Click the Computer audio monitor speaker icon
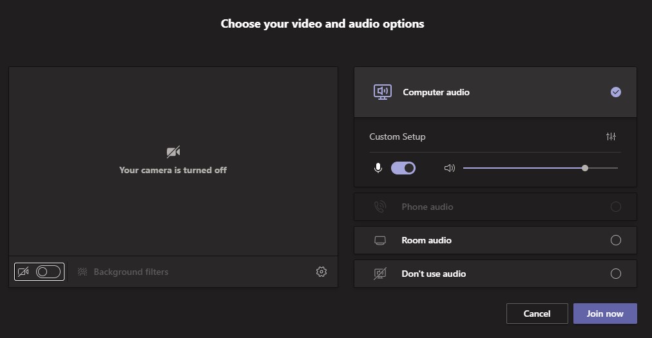This screenshot has width=652, height=338. (x=382, y=92)
